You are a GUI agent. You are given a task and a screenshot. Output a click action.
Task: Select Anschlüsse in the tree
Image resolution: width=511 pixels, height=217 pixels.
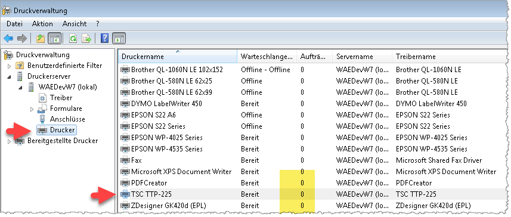[x=67, y=119]
